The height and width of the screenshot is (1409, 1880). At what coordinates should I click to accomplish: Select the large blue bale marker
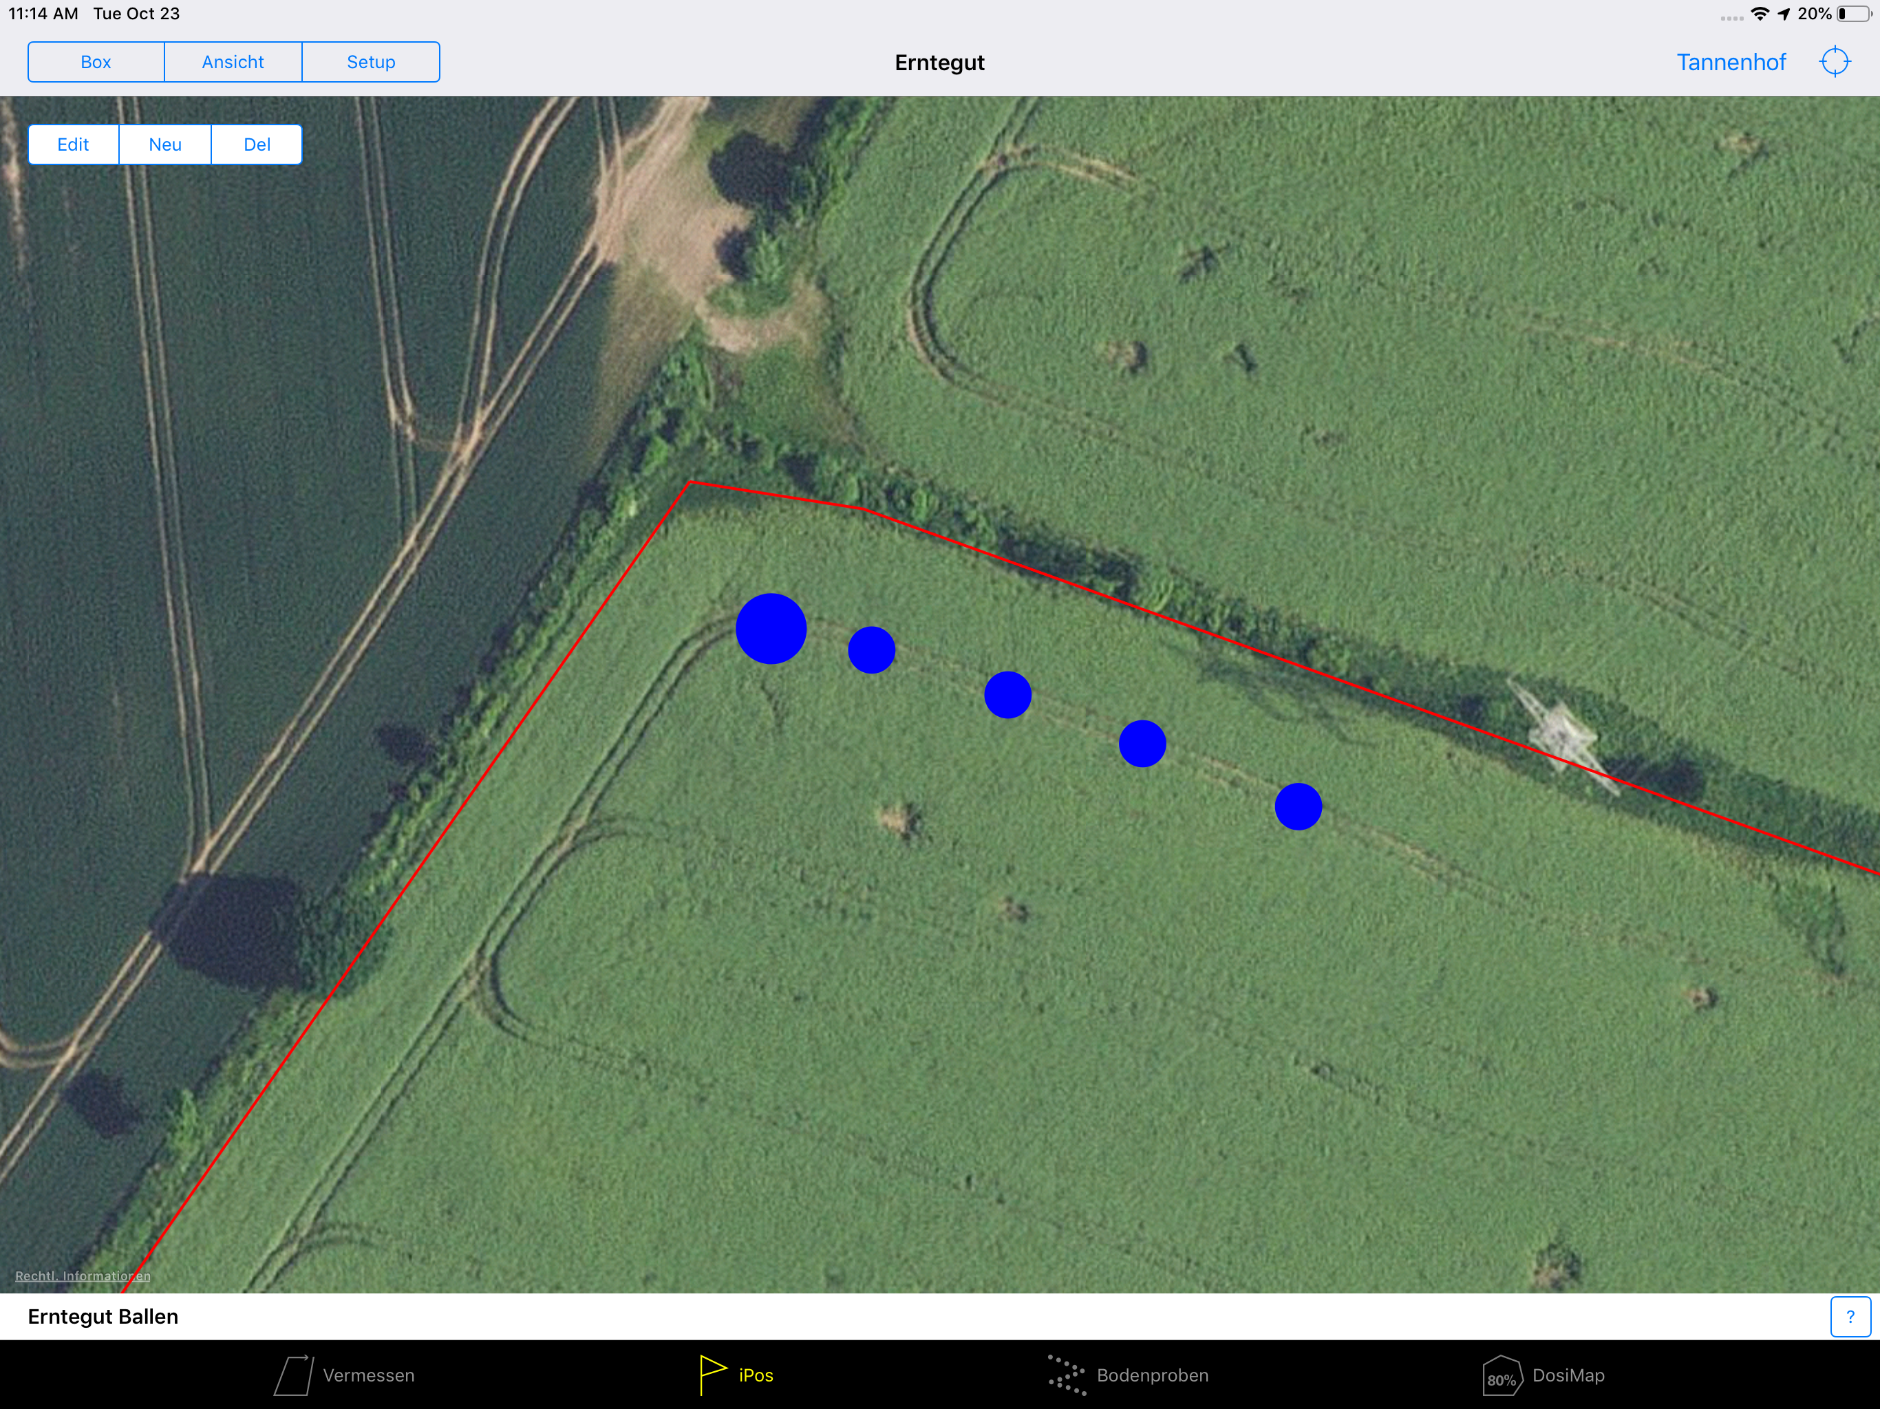tap(771, 629)
